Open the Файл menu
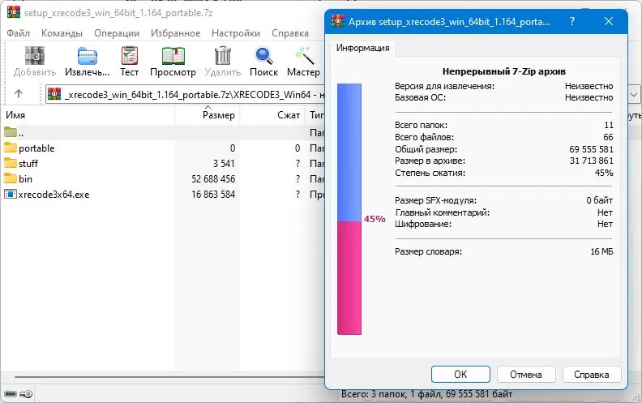The image size is (642, 403). [x=18, y=33]
